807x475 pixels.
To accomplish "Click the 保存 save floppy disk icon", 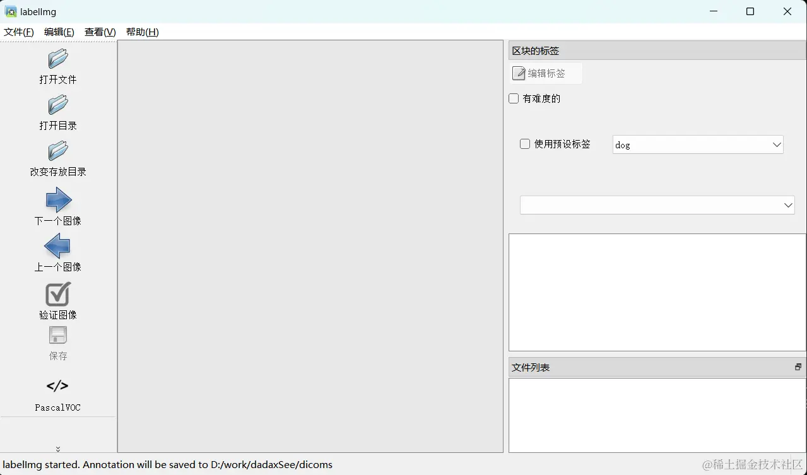I will pyautogui.click(x=58, y=336).
